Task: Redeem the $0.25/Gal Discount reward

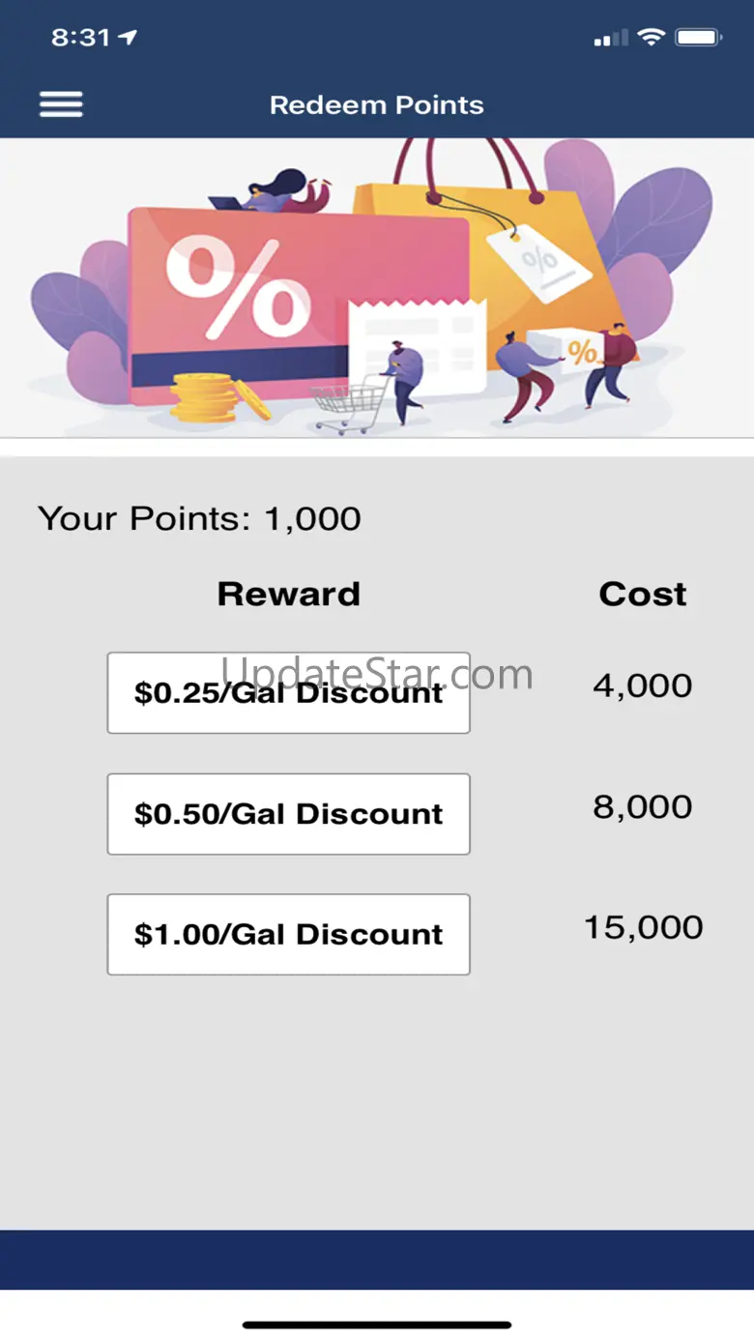Action: tap(288, 692)
